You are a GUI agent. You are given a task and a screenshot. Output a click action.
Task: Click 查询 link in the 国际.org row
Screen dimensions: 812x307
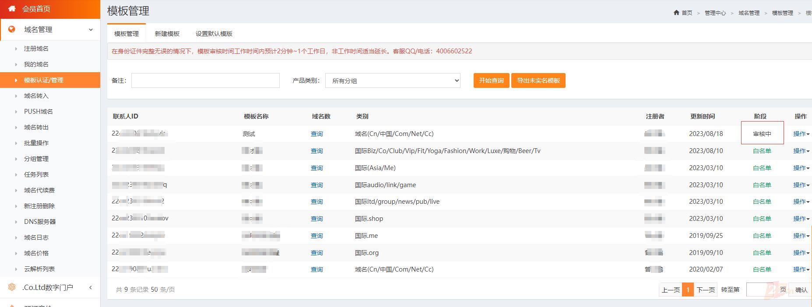point(316,253)
